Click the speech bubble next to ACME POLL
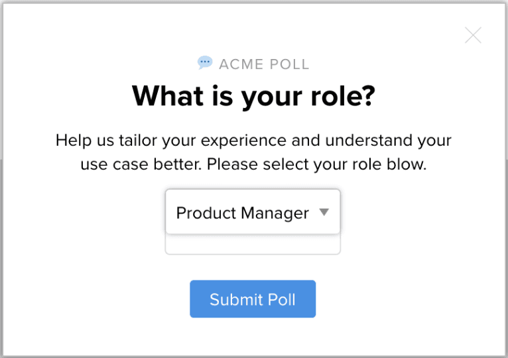 coord(205,63)
